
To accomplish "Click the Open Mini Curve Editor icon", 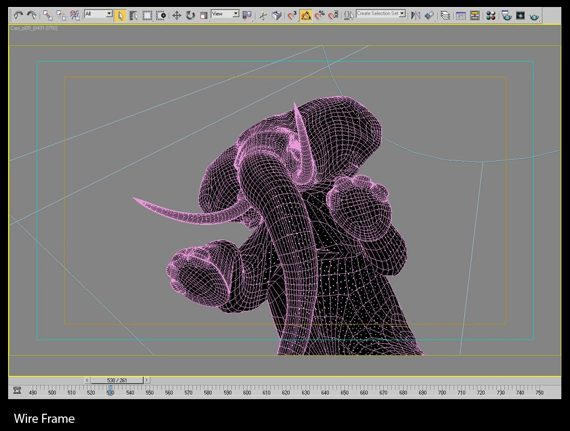I will [x=17, y=390].
